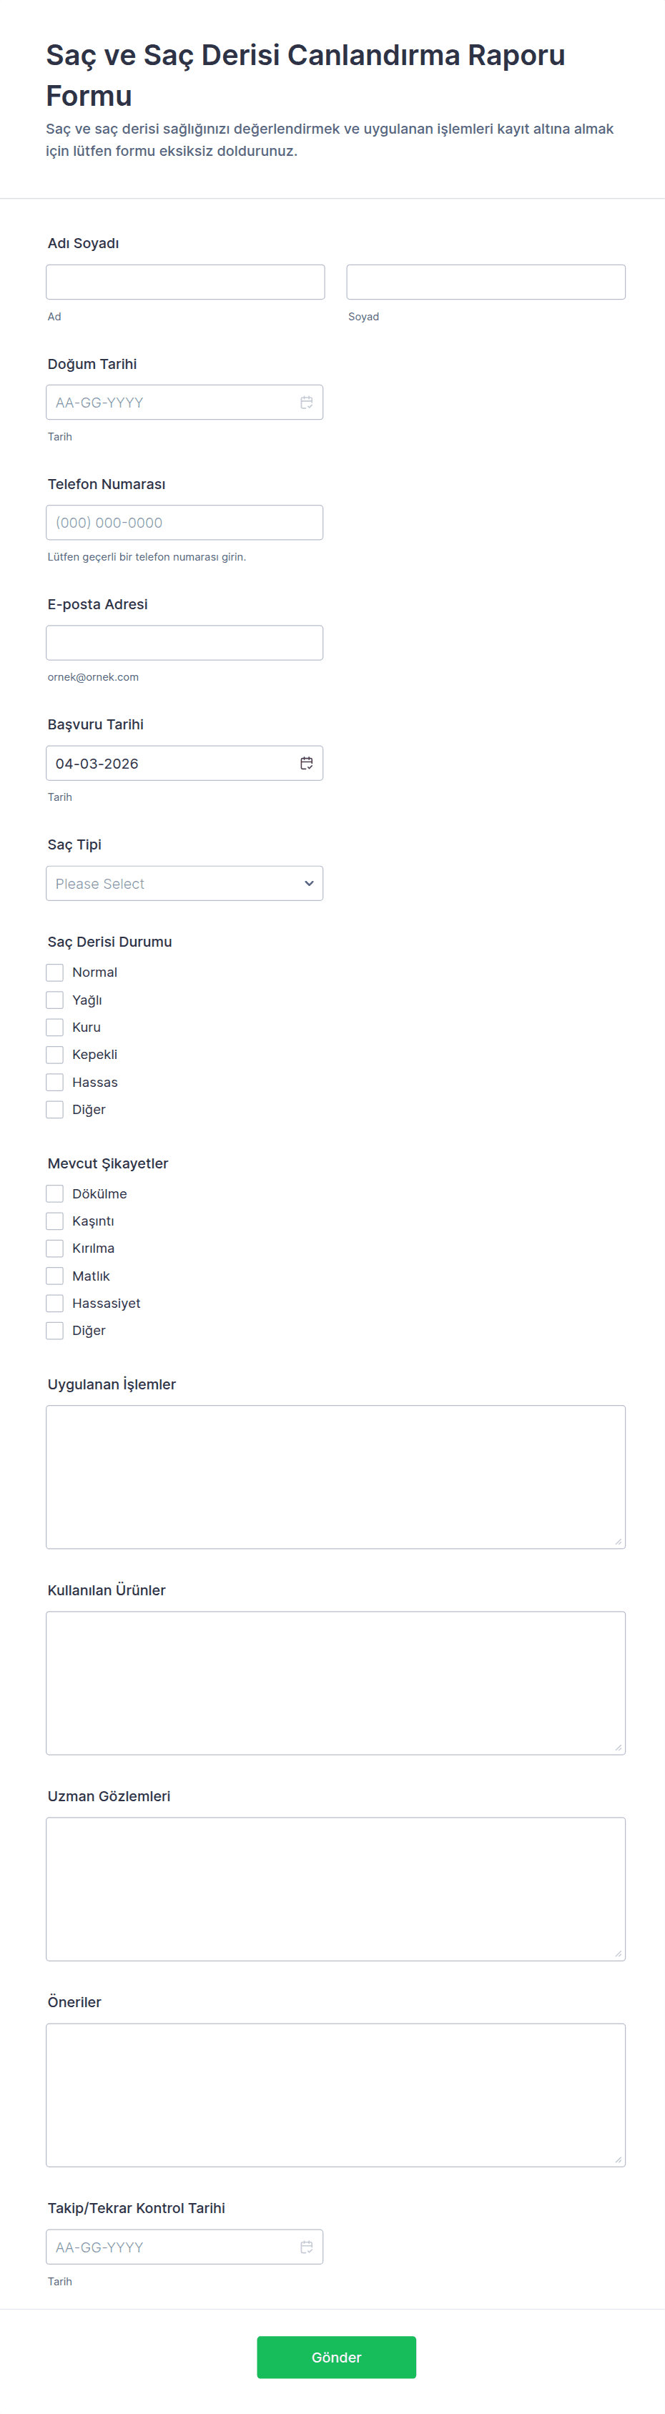The height and width of the screenshot is (2414, 665).
Task: Focus the Uygulanan İşlemler text area
Action: (x=335, y=1477)
